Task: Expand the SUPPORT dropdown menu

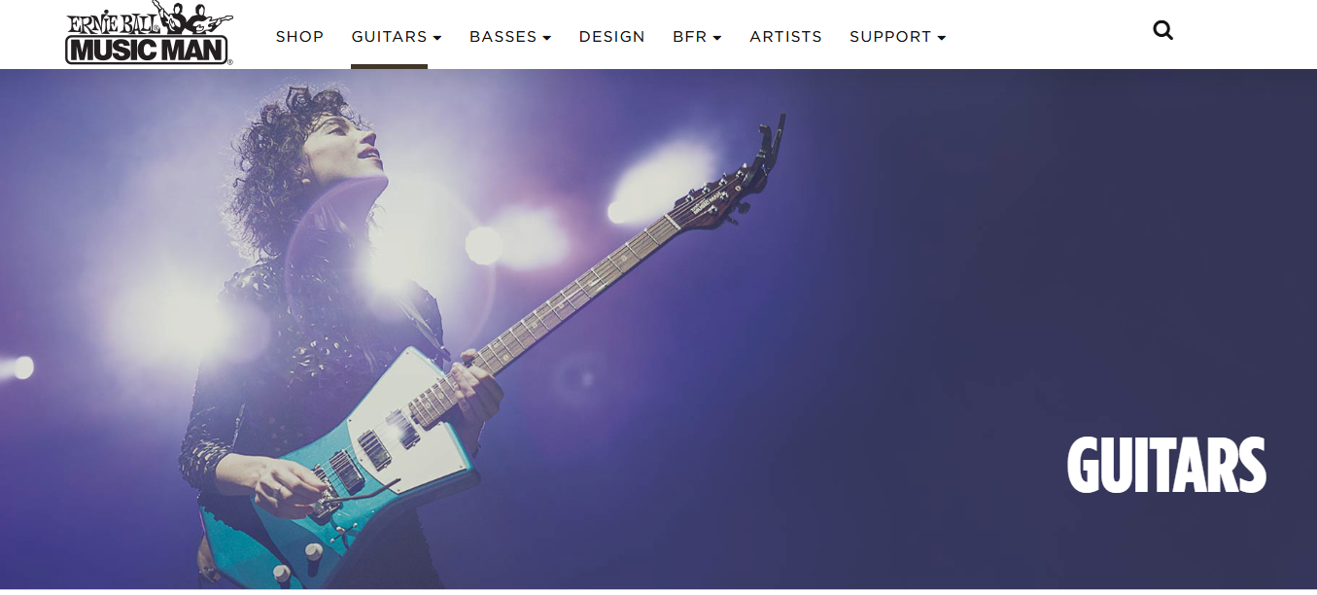Action: 898,37
